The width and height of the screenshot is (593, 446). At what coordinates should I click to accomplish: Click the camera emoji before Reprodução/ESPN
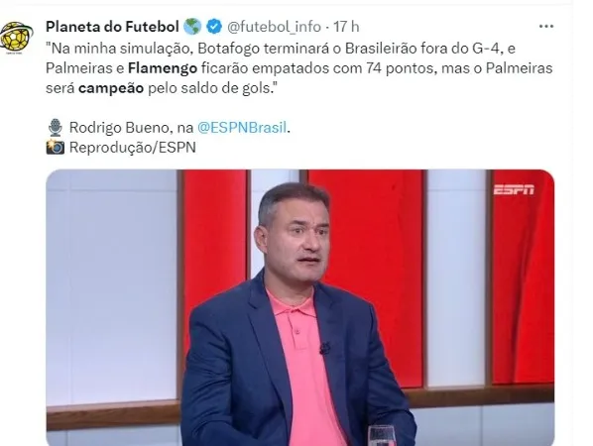tap(56, 147)
